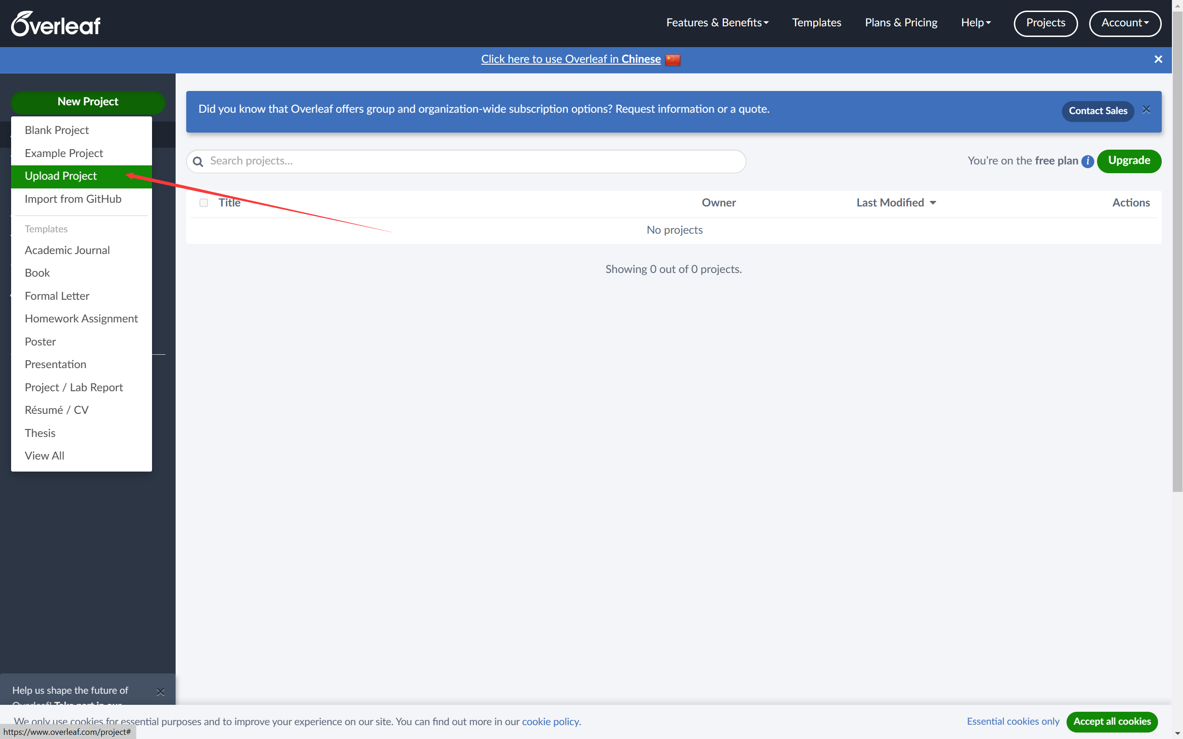Choose Import from GitHub option
This screenshot has width=1183, height=739.
(x=73, y=199)
